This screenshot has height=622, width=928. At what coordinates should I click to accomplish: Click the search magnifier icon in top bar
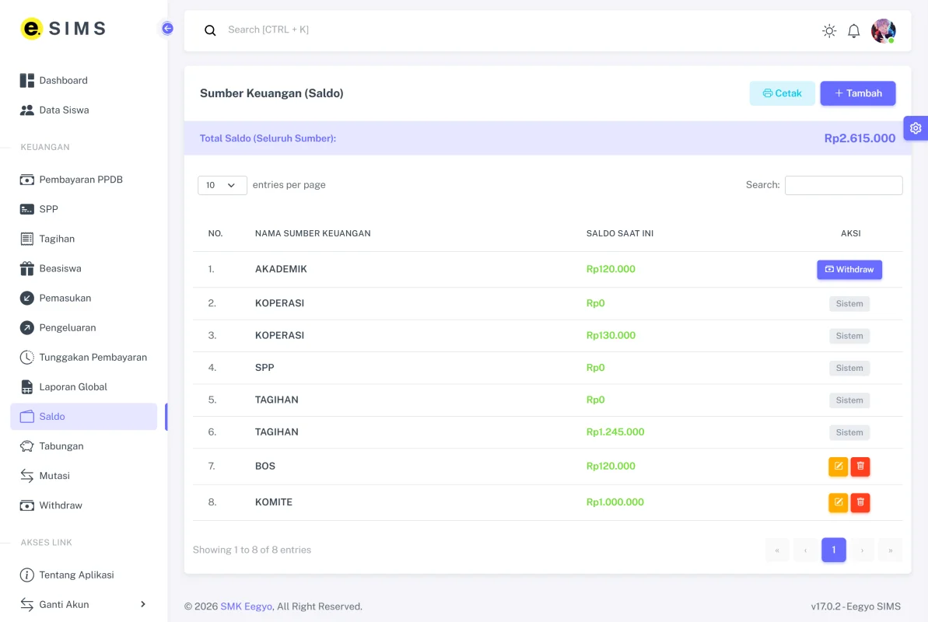coord(210,30)
